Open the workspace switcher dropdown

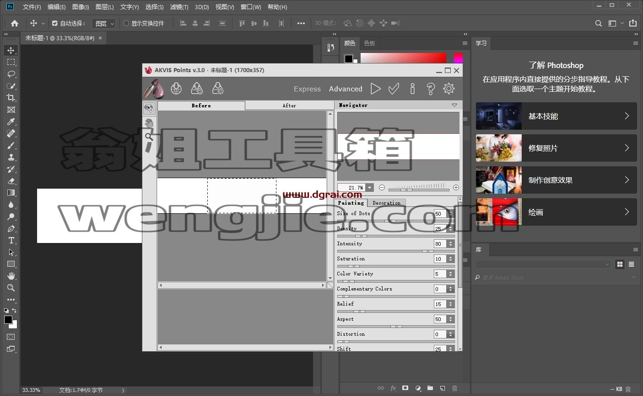616,23
